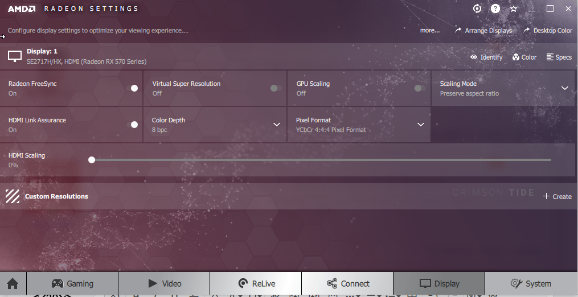This screenshot has height=297, width=578.
Task: Open display Color settings
Action: click(x=524, y=57)
